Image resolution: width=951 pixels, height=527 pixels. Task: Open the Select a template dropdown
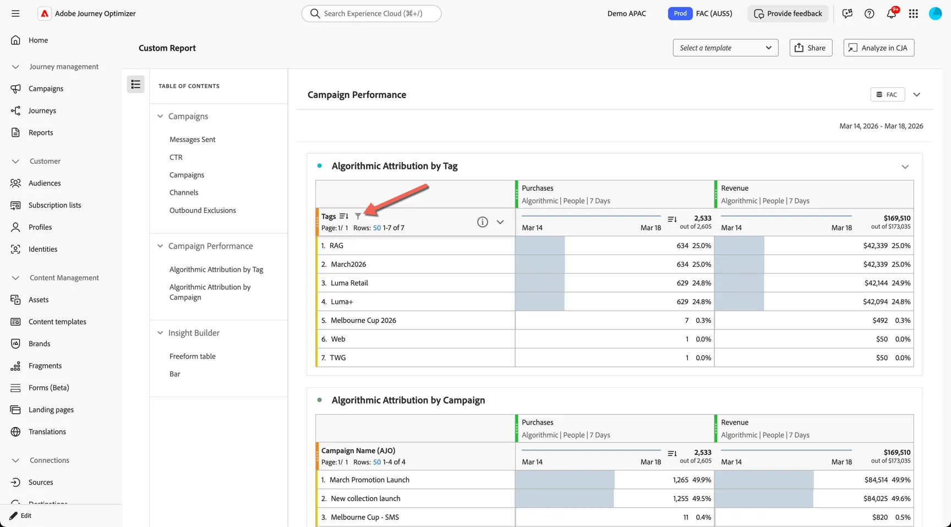pyautogui.click(x=725, y=48)
